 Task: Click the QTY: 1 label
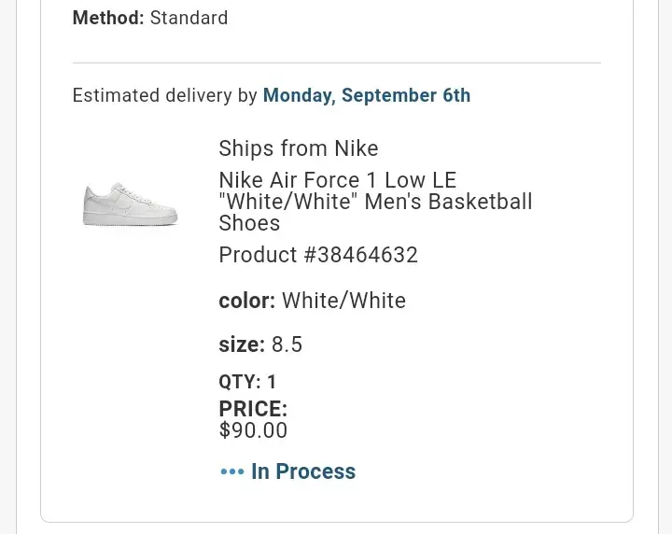click(x=247, y=382)
